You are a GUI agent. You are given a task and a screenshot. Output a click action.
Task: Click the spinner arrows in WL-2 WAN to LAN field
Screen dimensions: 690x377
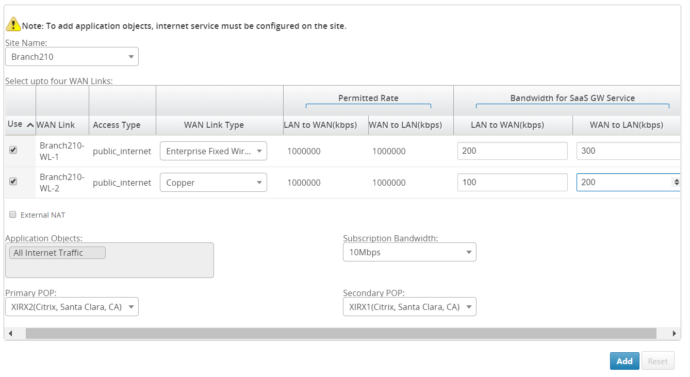(x=676, y=182)
